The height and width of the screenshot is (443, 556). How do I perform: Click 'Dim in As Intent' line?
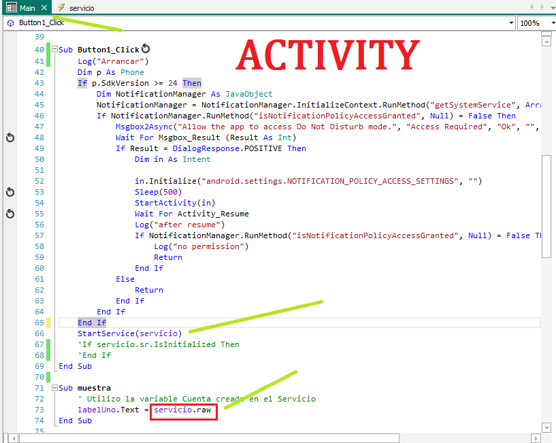click(172, 160)
